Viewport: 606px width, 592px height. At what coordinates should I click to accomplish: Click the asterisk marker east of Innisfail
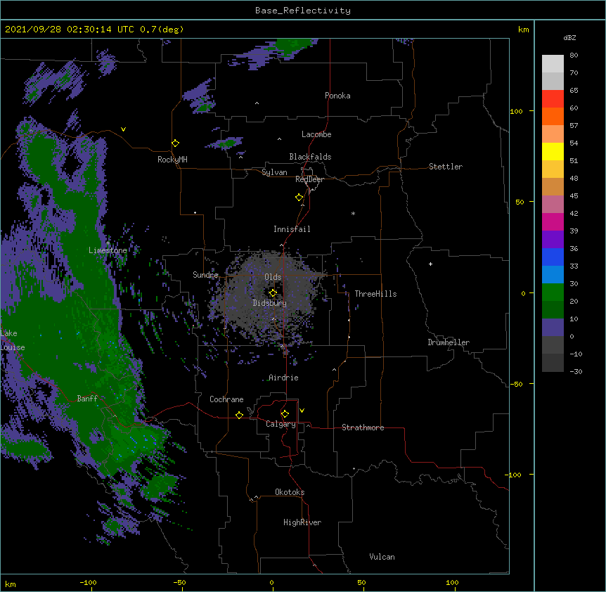pos(353,213)
